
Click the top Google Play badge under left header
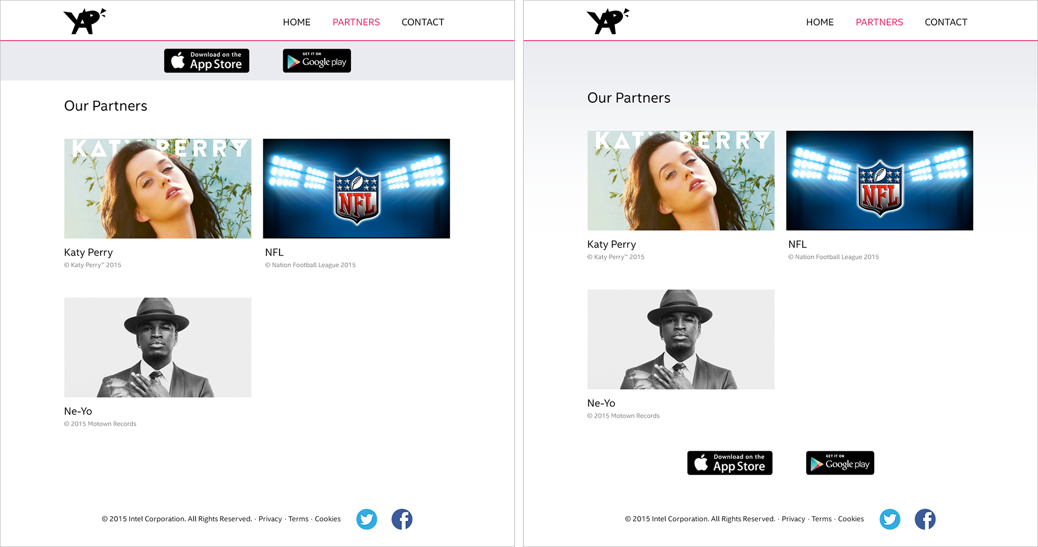(x=317, y=61)
